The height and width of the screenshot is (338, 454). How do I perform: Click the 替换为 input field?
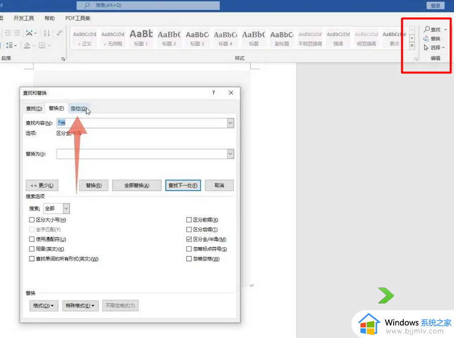coord(142,154)
